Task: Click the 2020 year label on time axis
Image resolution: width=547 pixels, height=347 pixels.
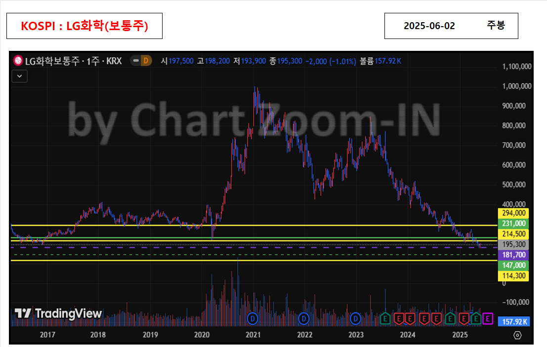Action: tap(202, 335)
